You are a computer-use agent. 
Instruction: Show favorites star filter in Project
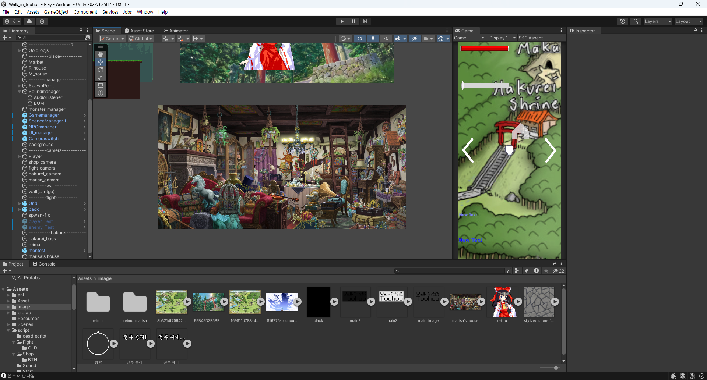coord(546,271)
